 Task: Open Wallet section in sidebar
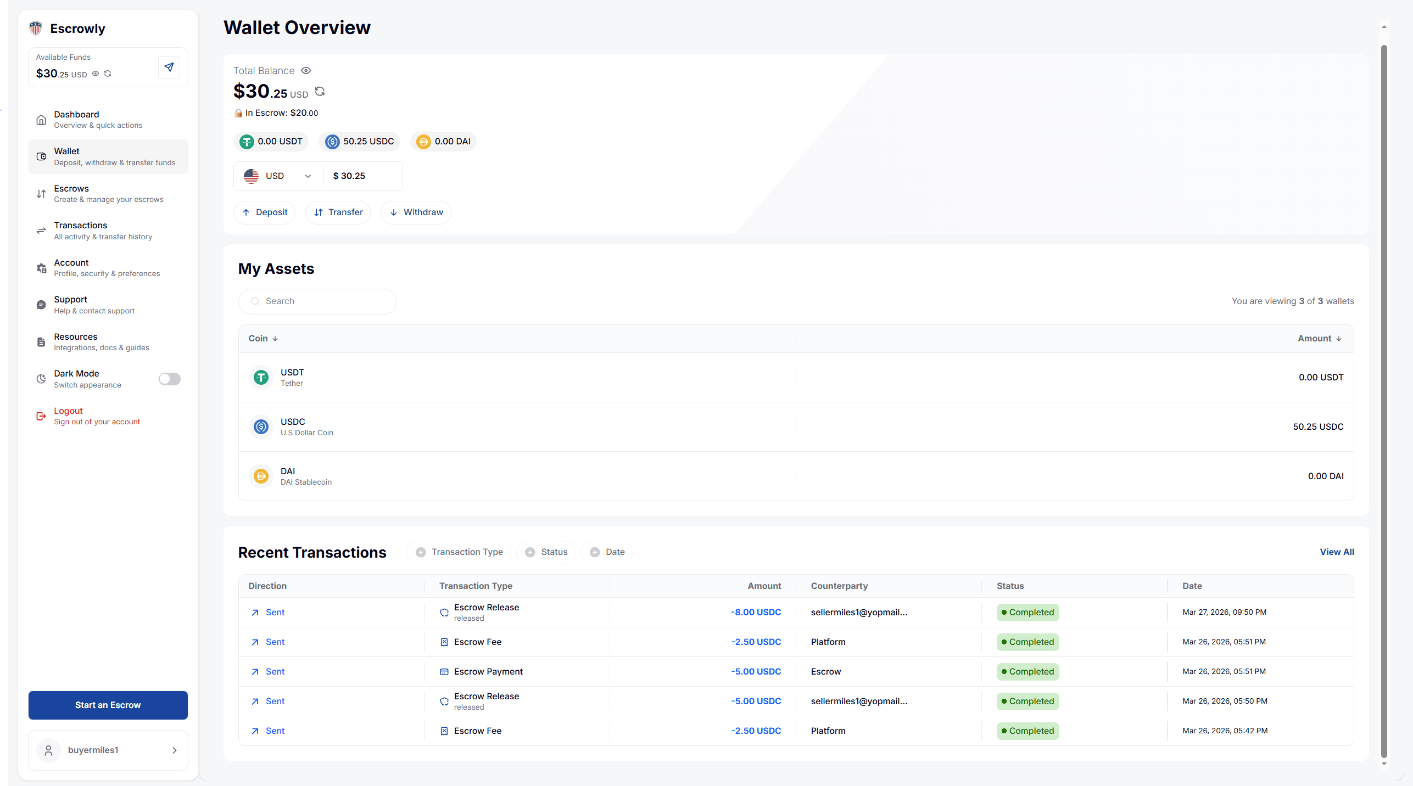click(108, 157)
